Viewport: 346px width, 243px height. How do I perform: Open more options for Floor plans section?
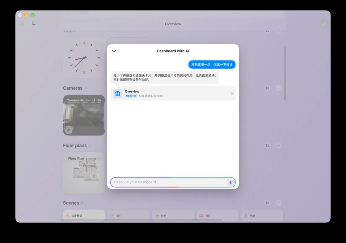click(278, 146)
